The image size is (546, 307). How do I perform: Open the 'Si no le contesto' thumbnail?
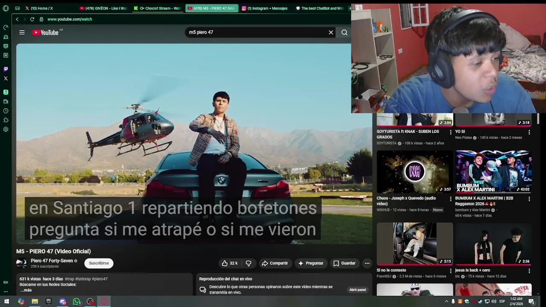[x=415, y=243]
